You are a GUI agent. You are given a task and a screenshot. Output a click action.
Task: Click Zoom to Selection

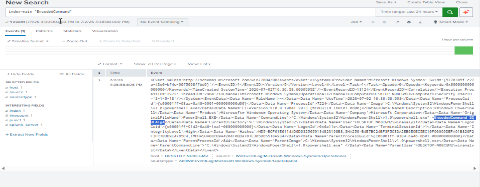119,41
